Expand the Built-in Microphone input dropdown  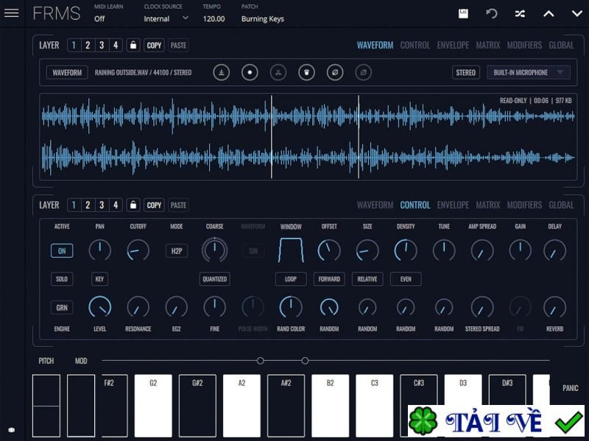coord(529,73)
